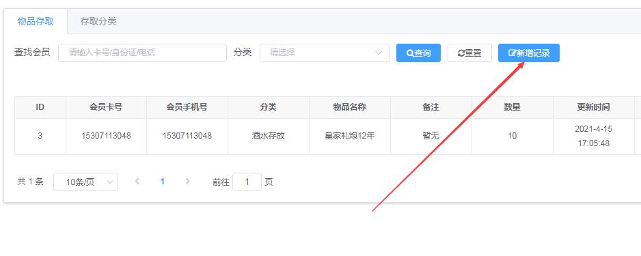
Task: Click the magnifier icon on 查询 button
Action: pyautogui.click(x=410, y=53)
